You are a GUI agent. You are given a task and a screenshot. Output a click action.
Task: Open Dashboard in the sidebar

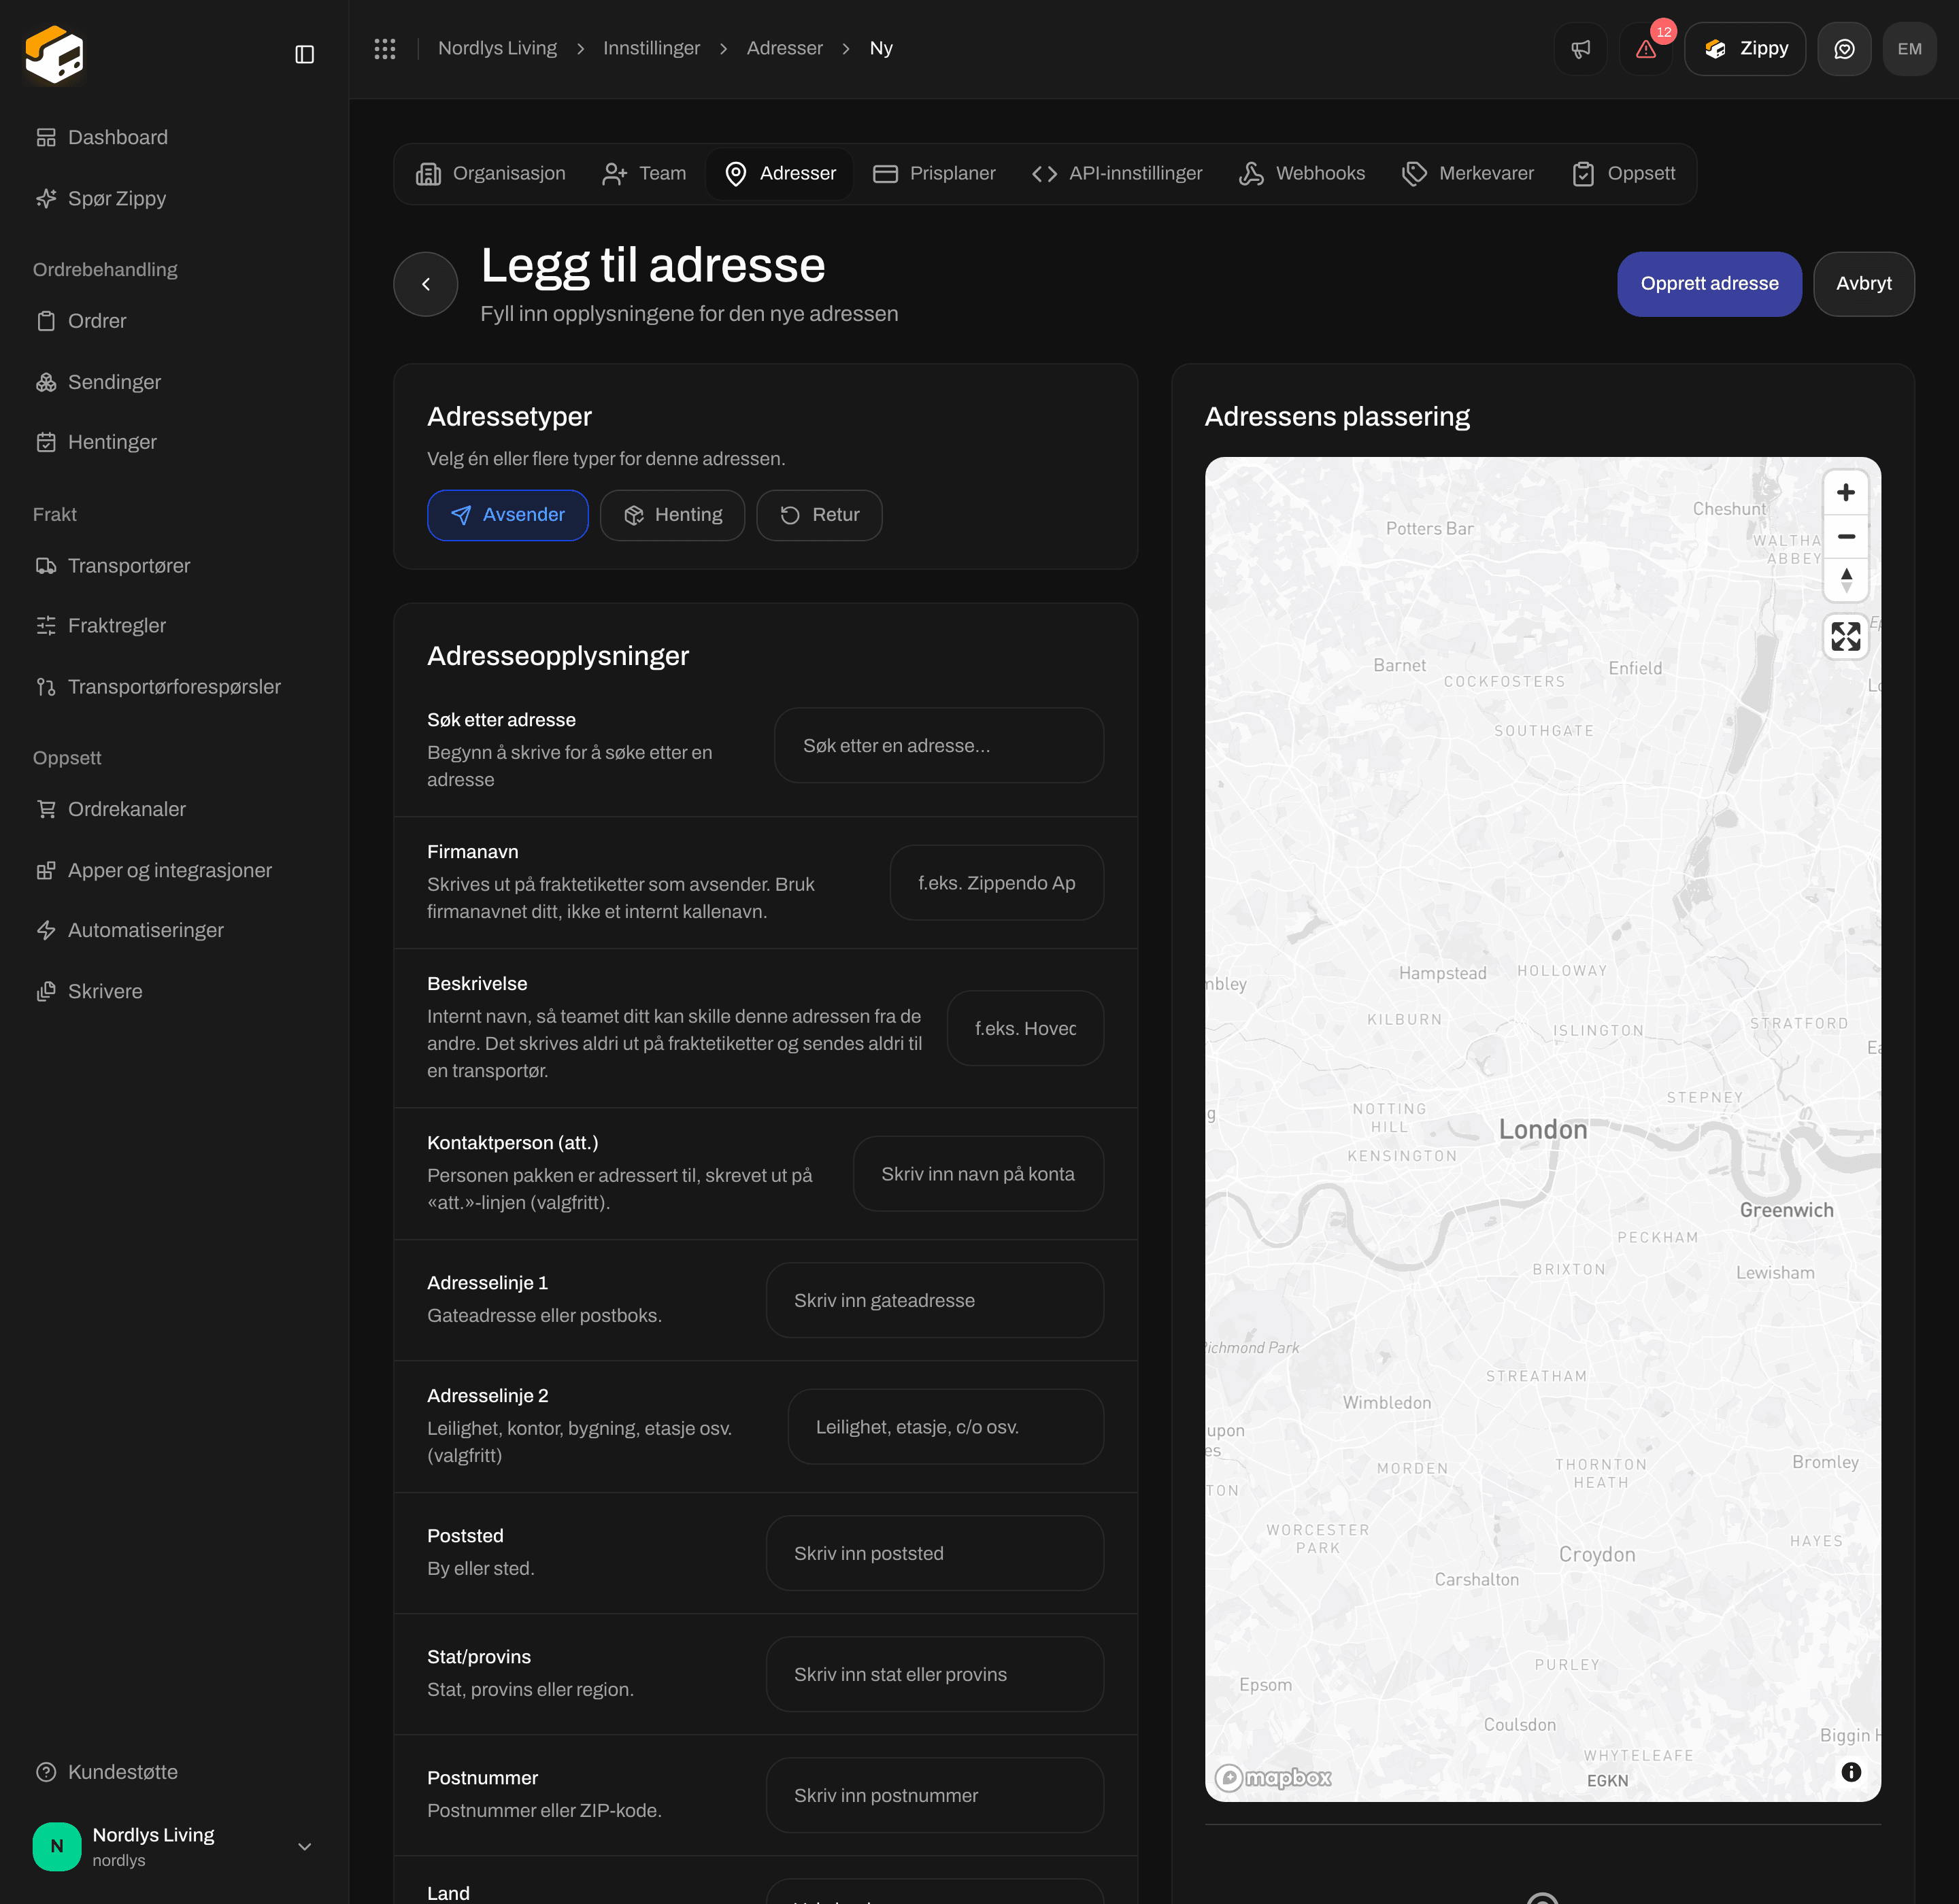(x=174, y=137)
